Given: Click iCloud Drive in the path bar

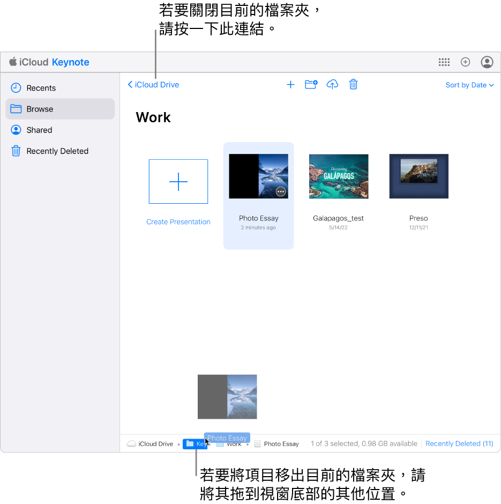Looking at the screenshot, I should pyautogui.click(x=155, y=444).
